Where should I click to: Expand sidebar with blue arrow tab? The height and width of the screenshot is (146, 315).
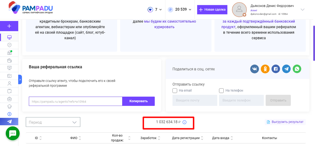[x=20, y=79]
